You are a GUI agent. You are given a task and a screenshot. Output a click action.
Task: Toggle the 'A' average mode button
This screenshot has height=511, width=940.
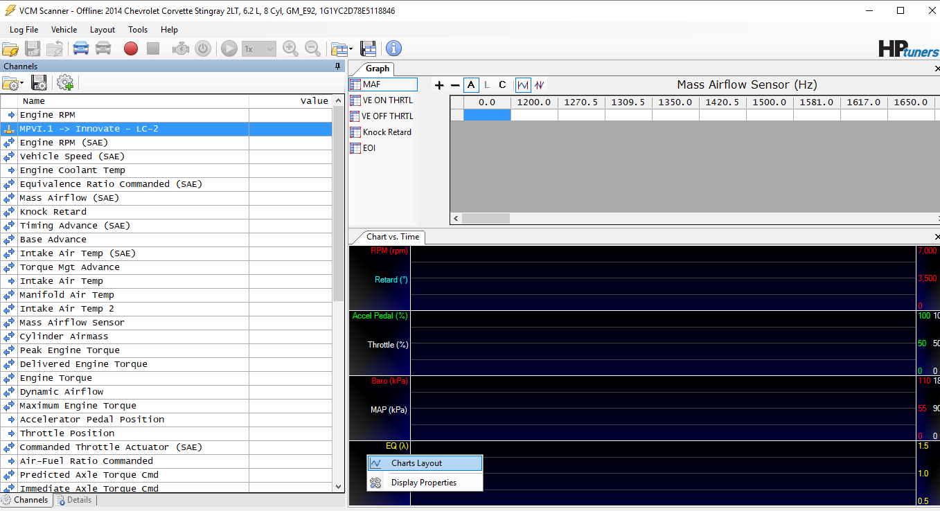(x=472, y=85)
